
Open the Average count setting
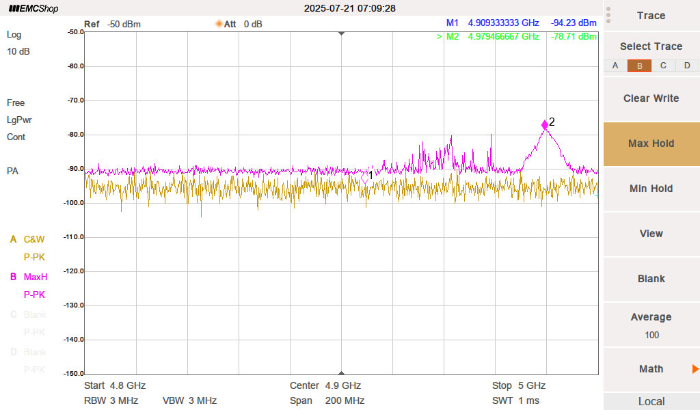click(x=651, y=325)
